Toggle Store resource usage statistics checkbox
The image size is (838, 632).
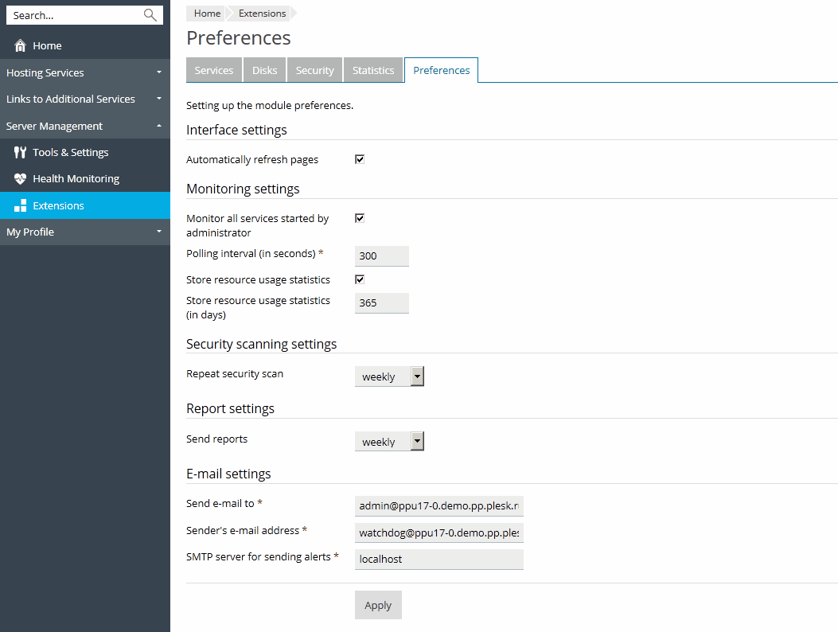360,279
